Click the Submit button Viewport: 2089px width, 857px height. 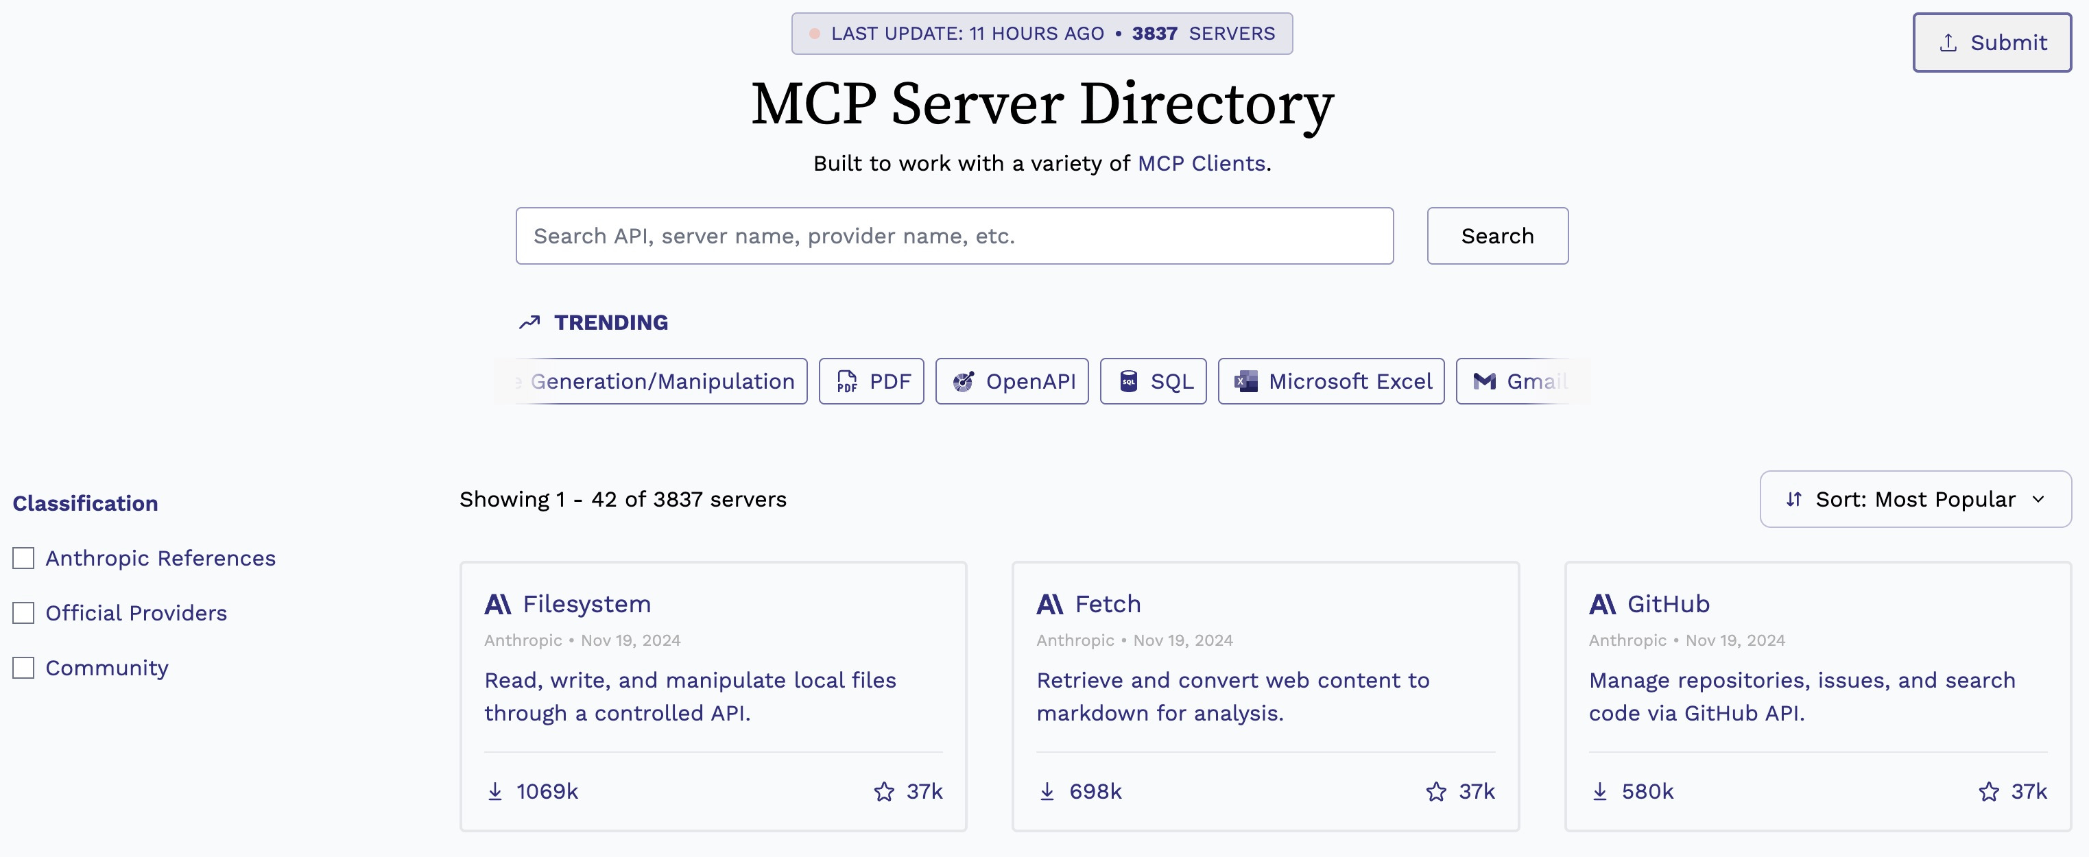(x=1992, y=42)
